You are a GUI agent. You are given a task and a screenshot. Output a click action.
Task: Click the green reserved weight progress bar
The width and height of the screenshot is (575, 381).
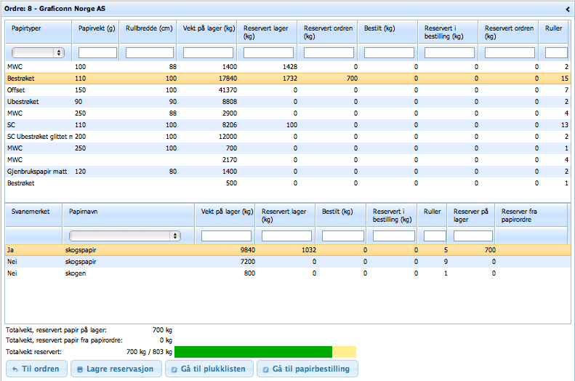tap(253, 352)
